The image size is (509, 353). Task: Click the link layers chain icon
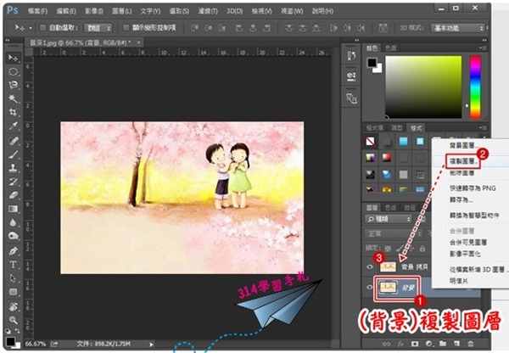click(386, 344)
